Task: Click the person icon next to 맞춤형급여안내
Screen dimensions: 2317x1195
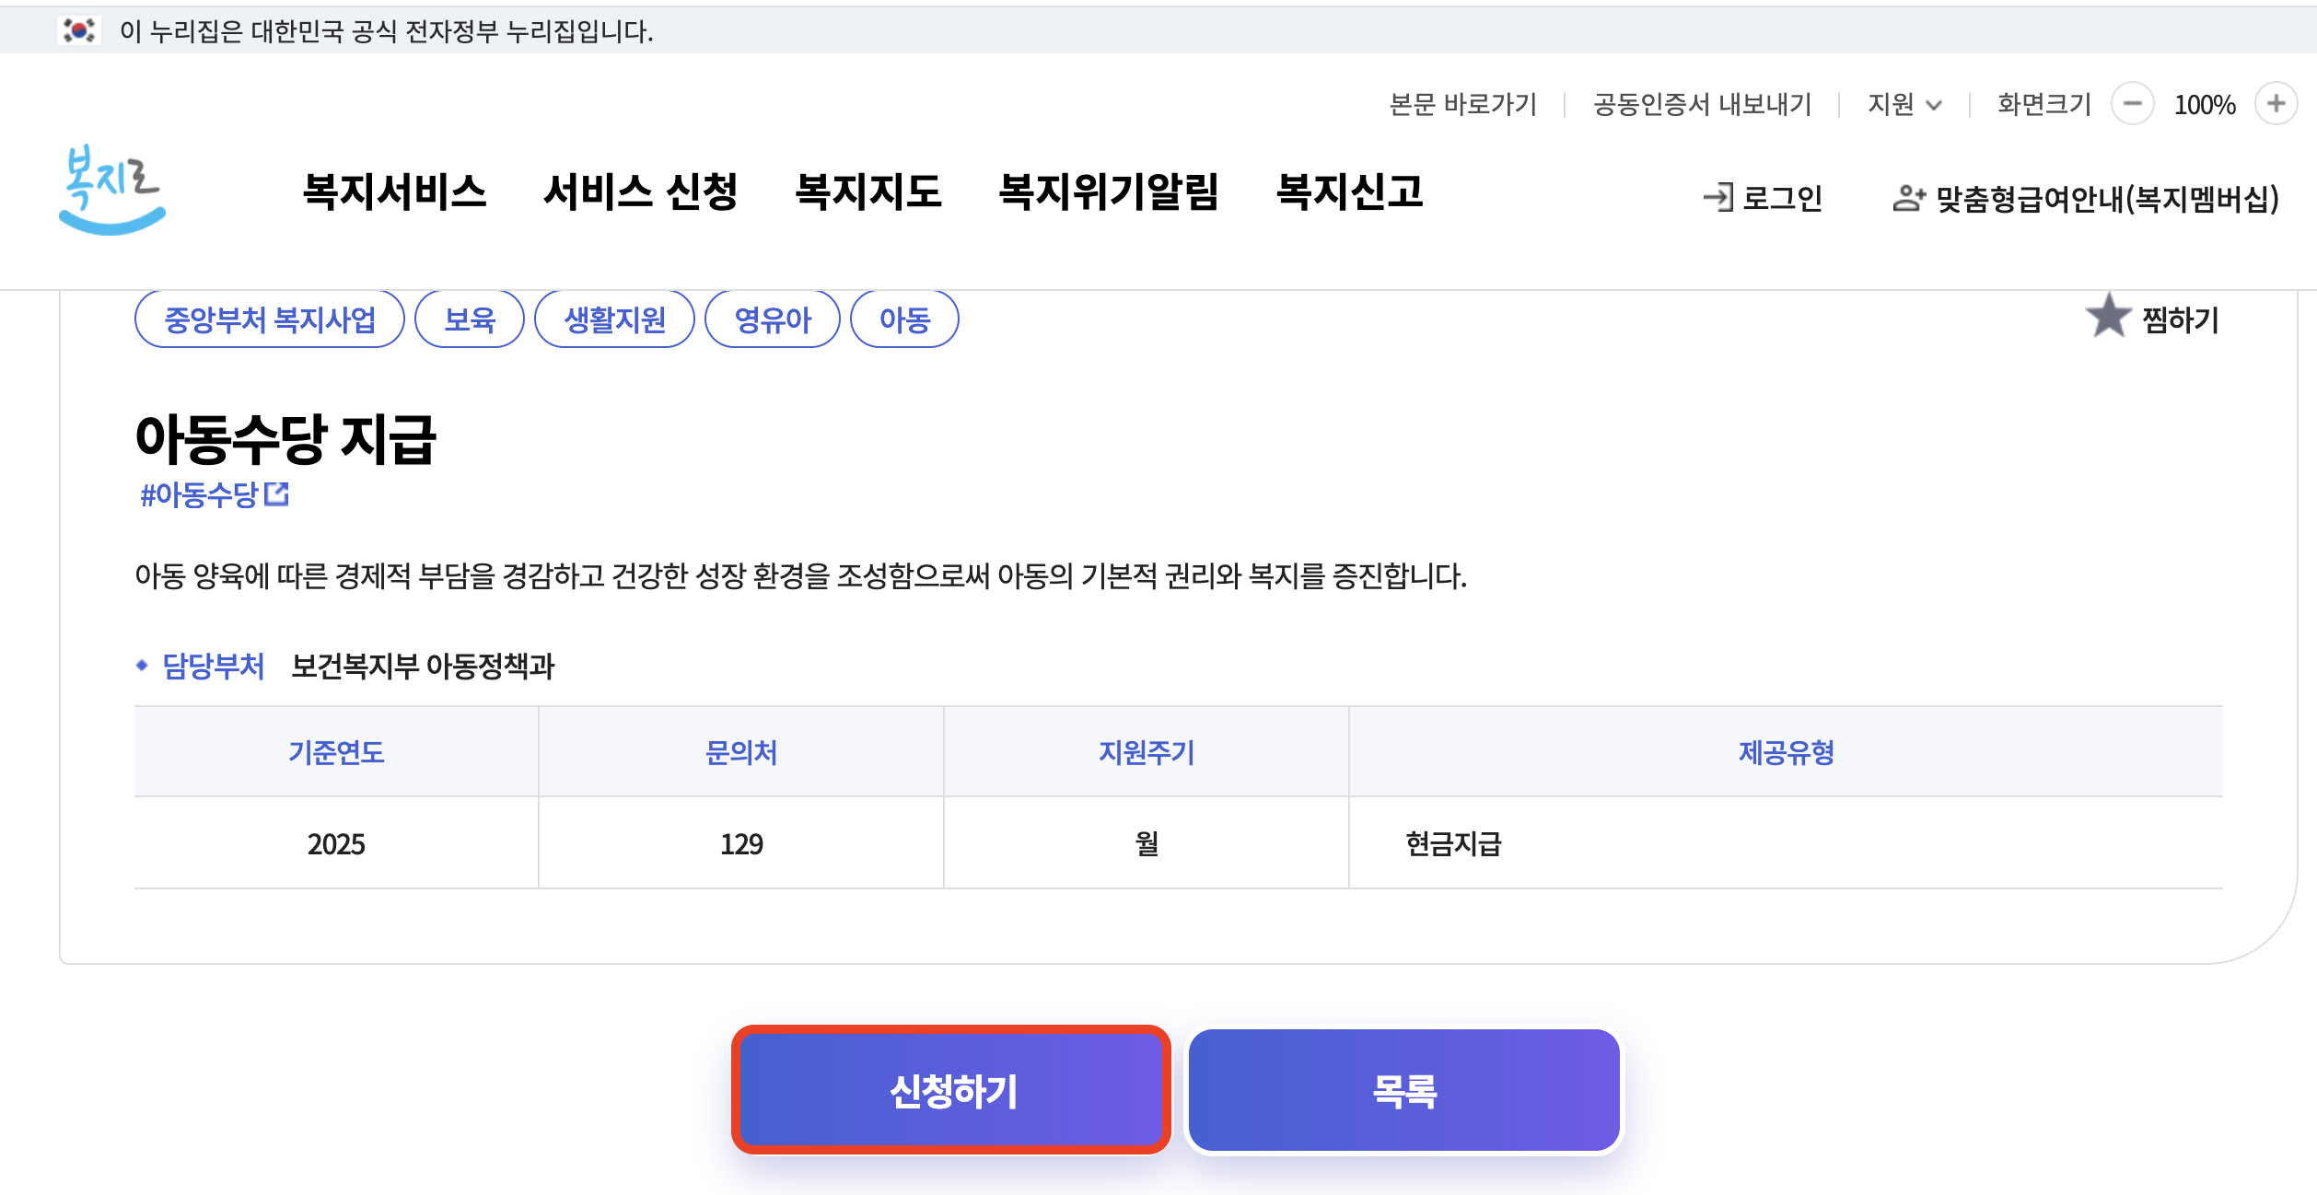Action: tap(1907, 198)
